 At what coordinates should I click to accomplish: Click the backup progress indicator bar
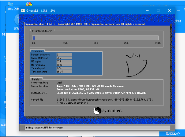click(95, 38)
